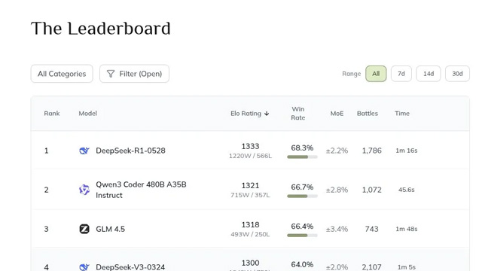Open Qwen3 Coder 480B A35B Instruct link
482x271 pixels.
(x=141, y=190)
